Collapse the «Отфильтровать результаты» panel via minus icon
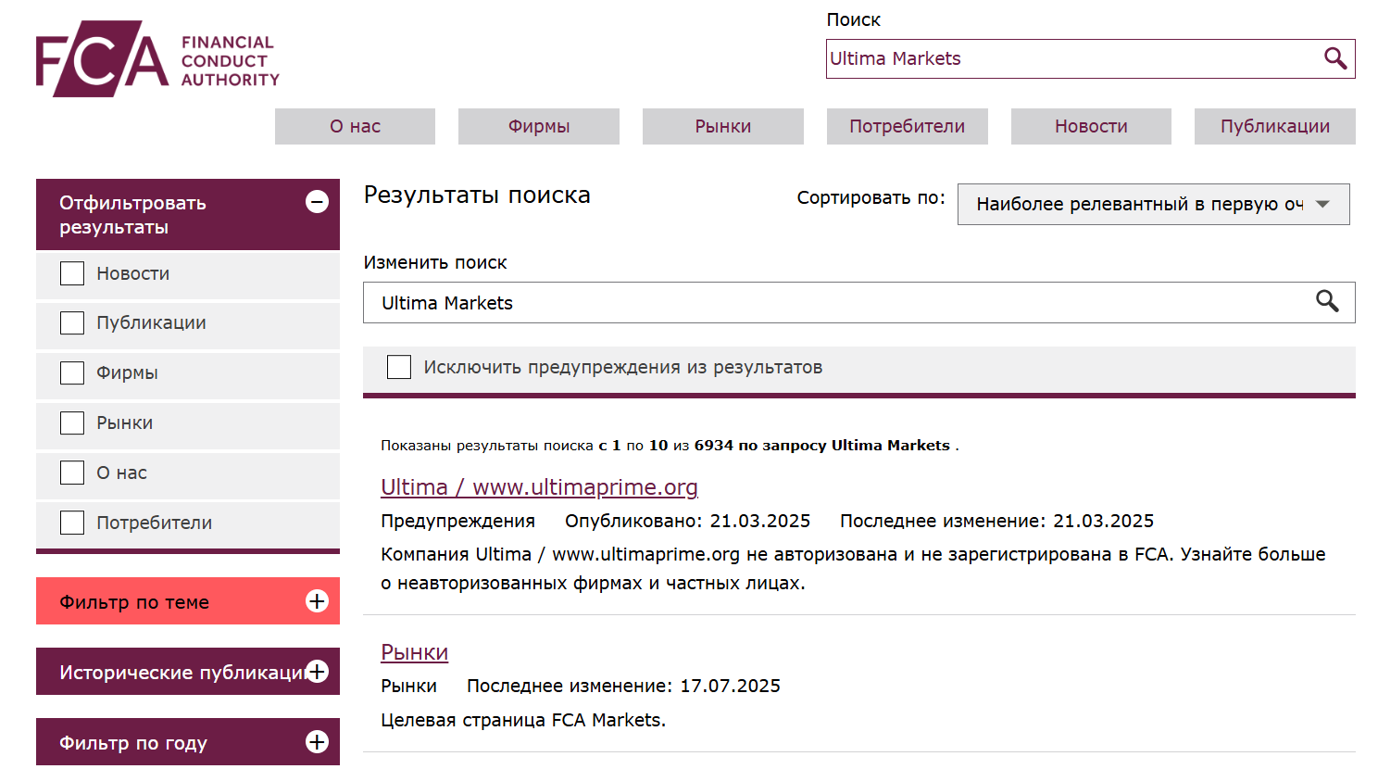 pos(319,201)
